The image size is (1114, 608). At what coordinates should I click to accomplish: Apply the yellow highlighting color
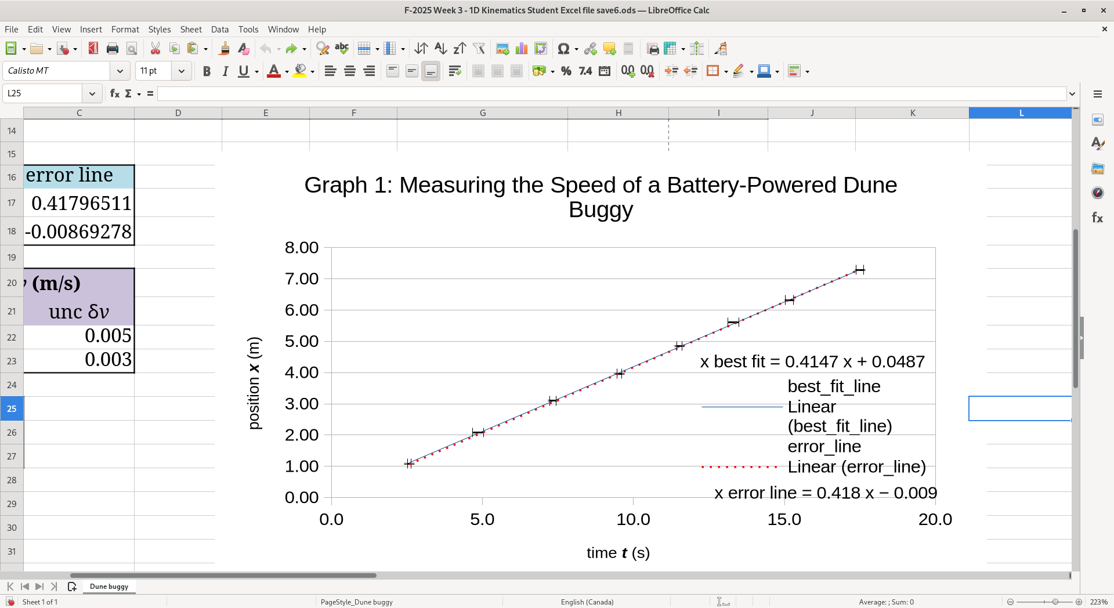[x=299, y=71]
